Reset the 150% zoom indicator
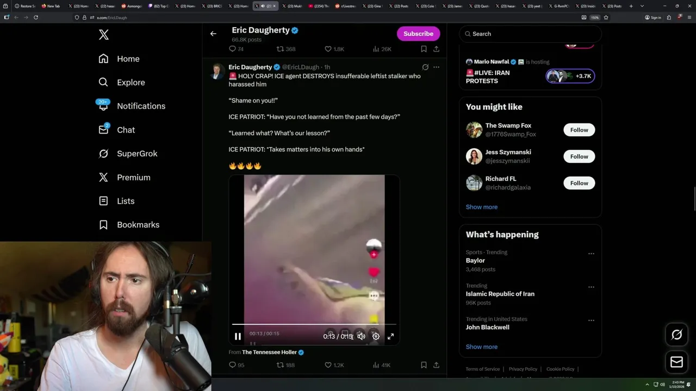The width and height of the screenshot is (696, 391). pyautogui.click(x=594, y=17)
